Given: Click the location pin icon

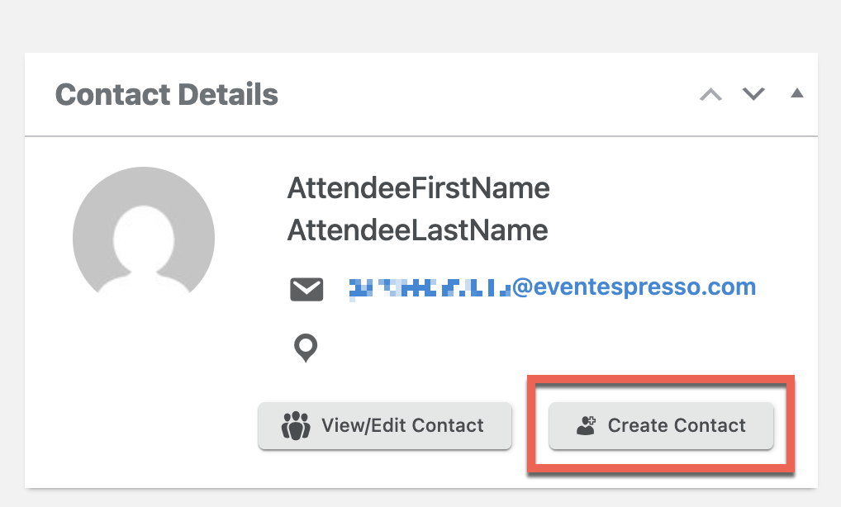Looking at the screenshot, I should point(306,348).
